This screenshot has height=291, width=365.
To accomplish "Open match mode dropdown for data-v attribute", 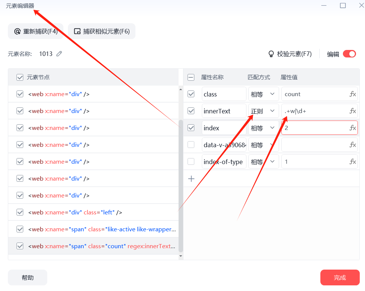I will [263, 145].
